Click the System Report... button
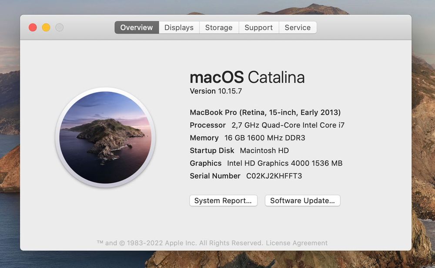 [223, 201]
